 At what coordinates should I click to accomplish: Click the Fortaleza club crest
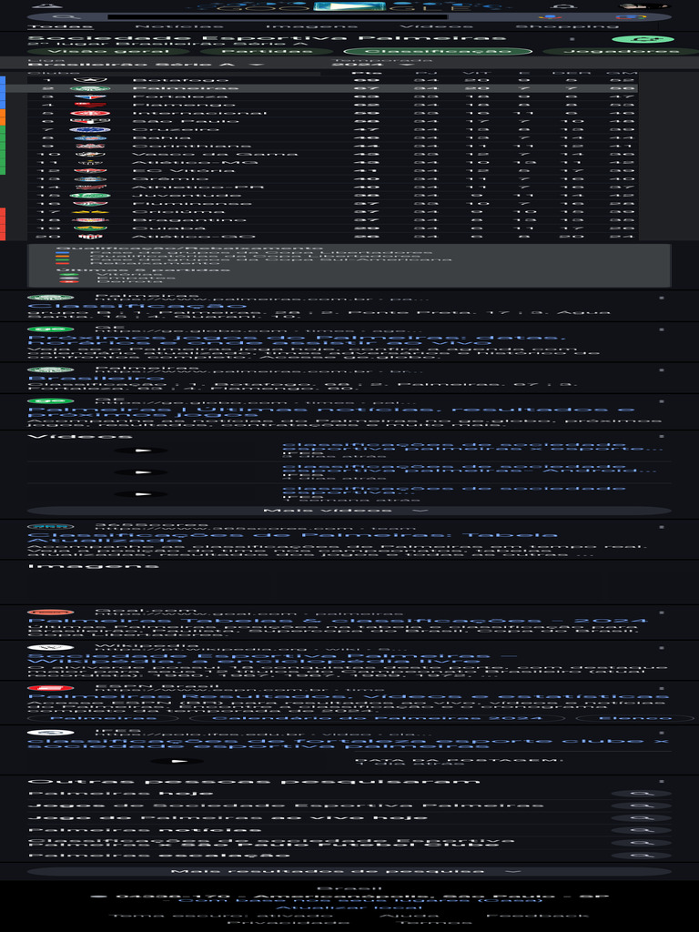coord(90,96)
